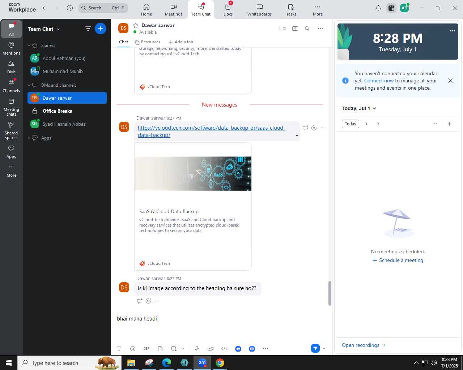Screen dimensions: 463x370
Task: Click the blue new chat plus button
Action: coord(101,29)
